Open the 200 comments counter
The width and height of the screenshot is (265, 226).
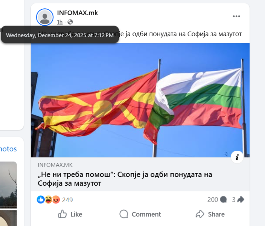tap(213, 200)
